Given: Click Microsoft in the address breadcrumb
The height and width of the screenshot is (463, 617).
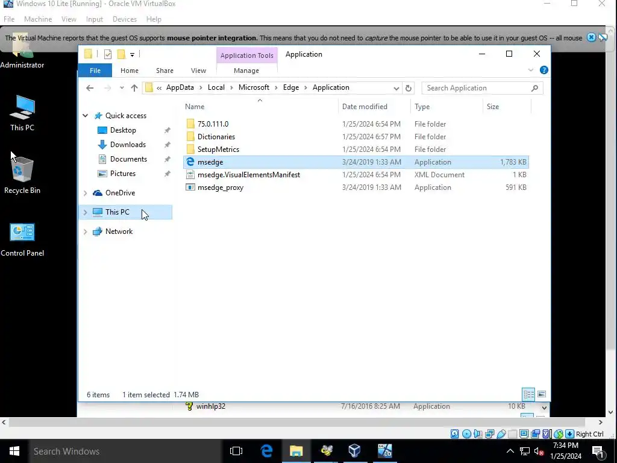Looking at the screenshot, I should pyautogui.click(x=254, y=87).
